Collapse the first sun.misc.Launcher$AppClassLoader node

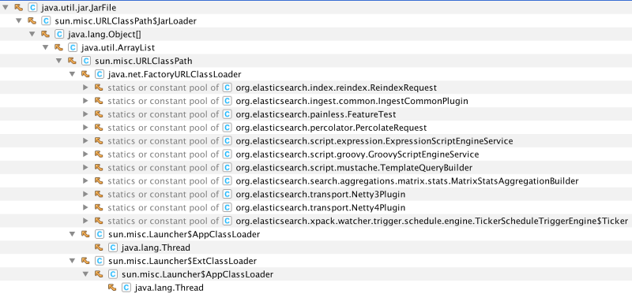click(x=72, y=234)
